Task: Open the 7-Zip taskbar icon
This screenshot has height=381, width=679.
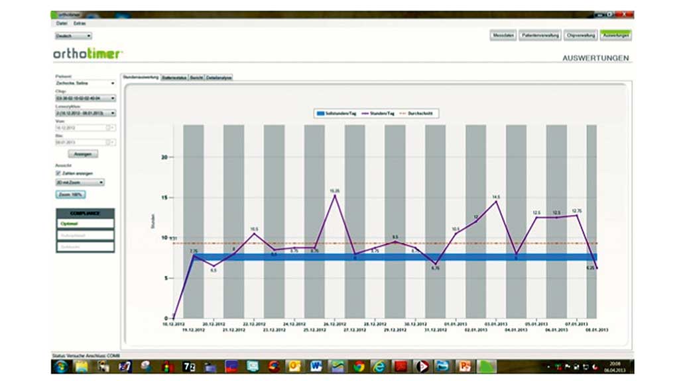Action: click(188, 366)
